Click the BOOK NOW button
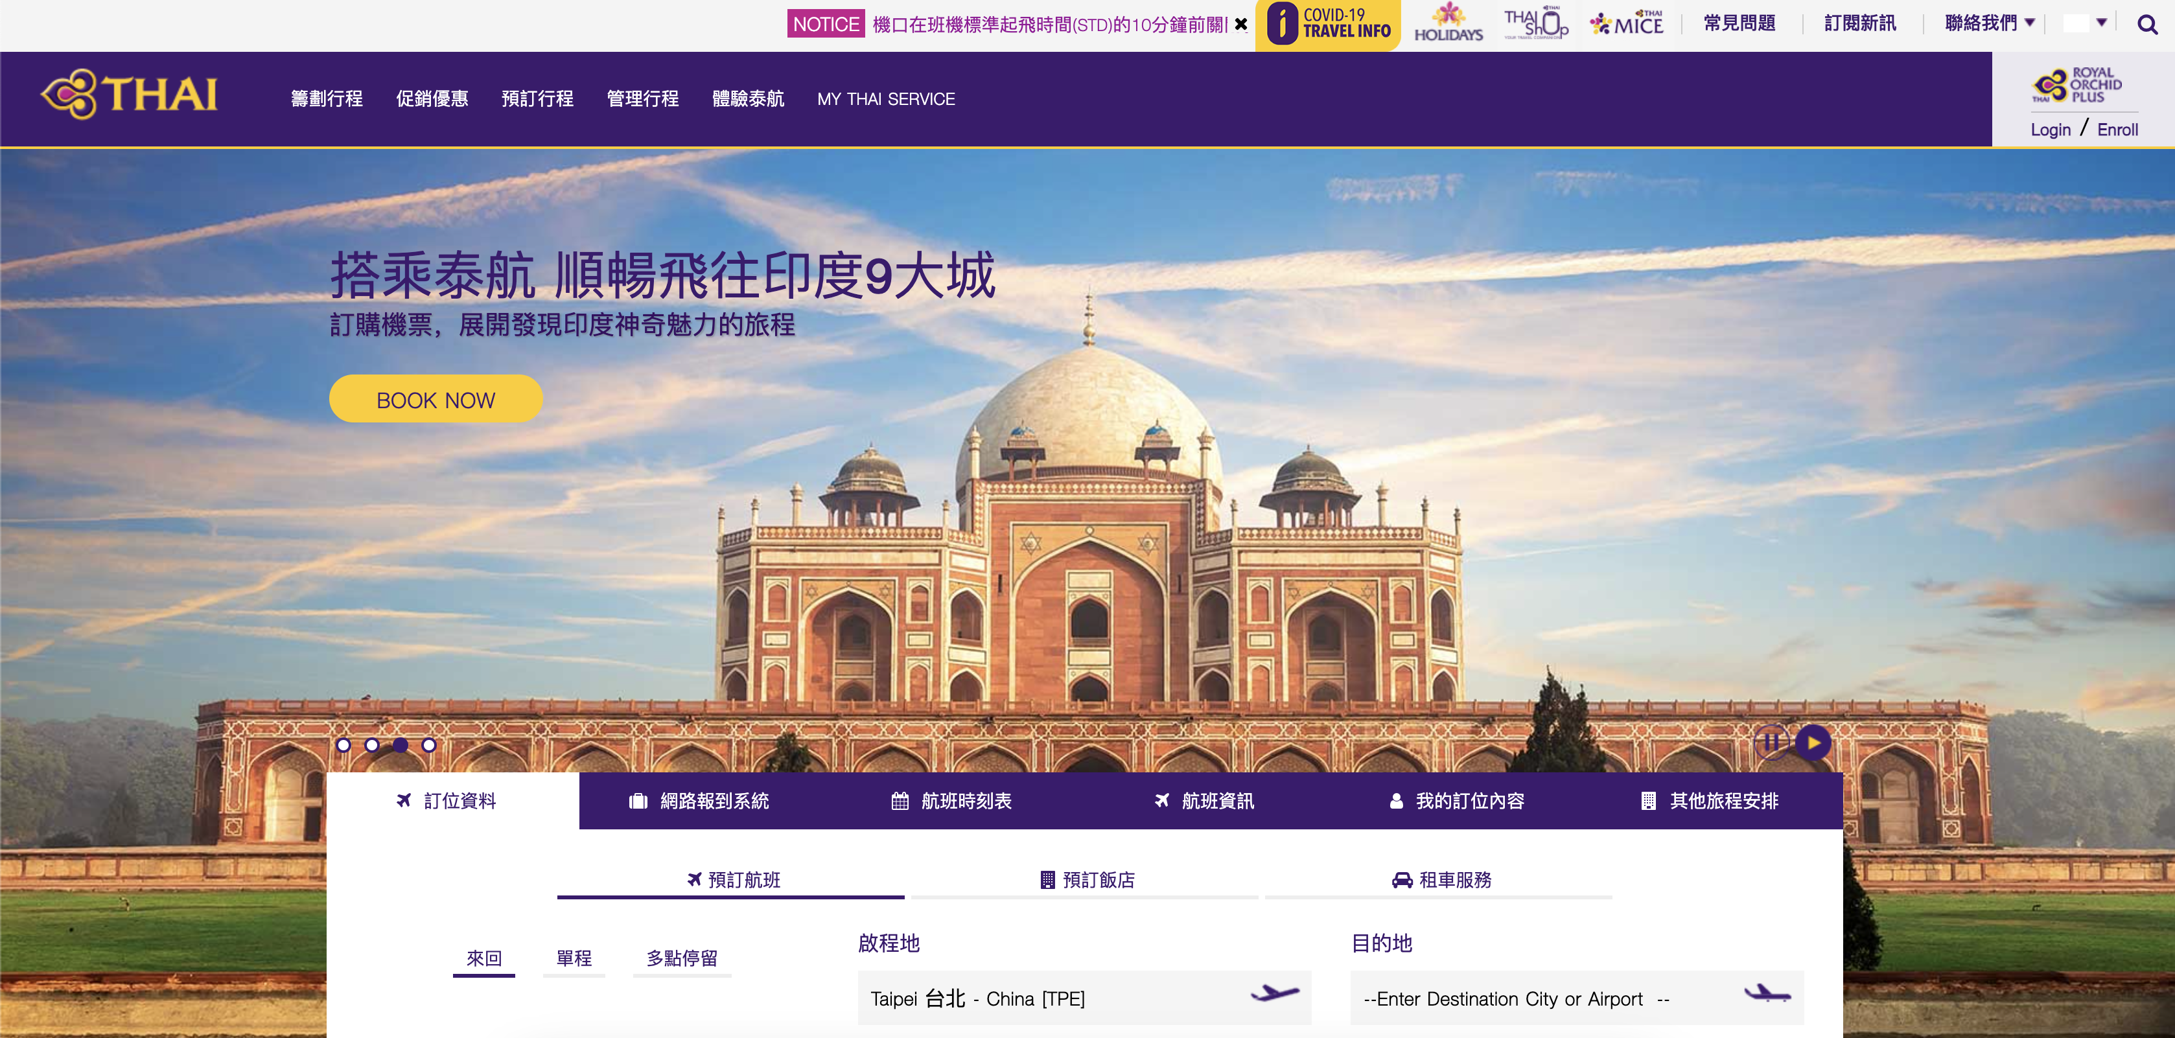2175x1038 pixels. click(x=436, y=399)
